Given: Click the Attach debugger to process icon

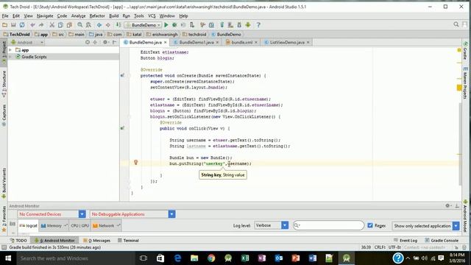Looking at the screenshot, I should 191,25.
